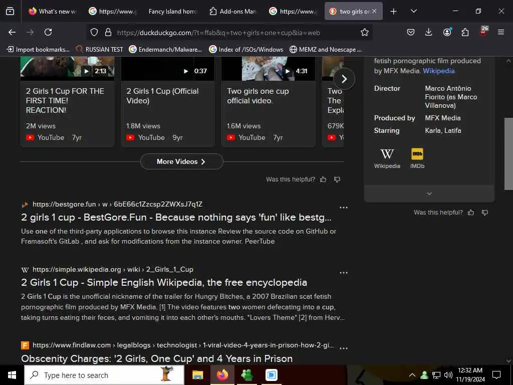Open the Extensions puzzle icon
The image size is (513, 385).
[x=465, y=32]
